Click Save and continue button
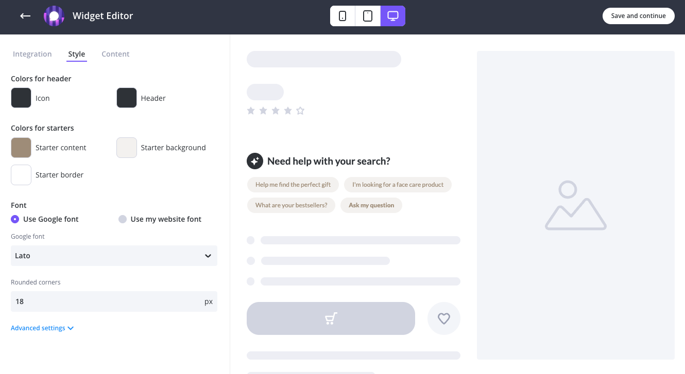Image resolution: width=685 pixels, height=374 pixels. pos(638,16)
